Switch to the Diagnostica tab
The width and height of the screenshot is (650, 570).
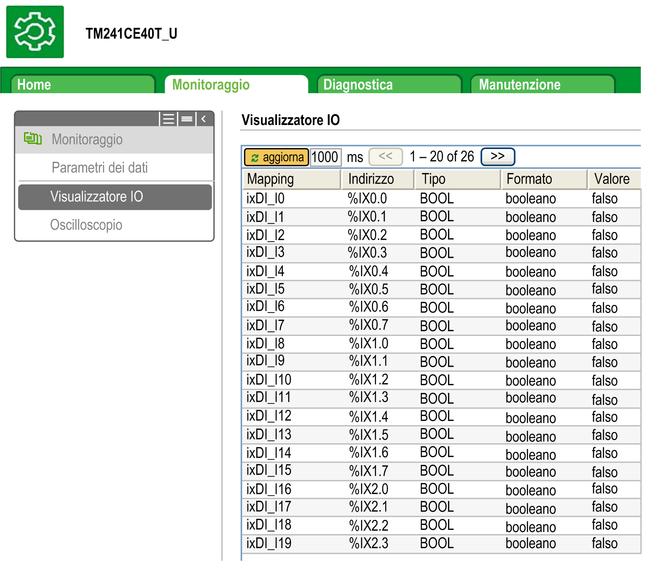point(389,85)
